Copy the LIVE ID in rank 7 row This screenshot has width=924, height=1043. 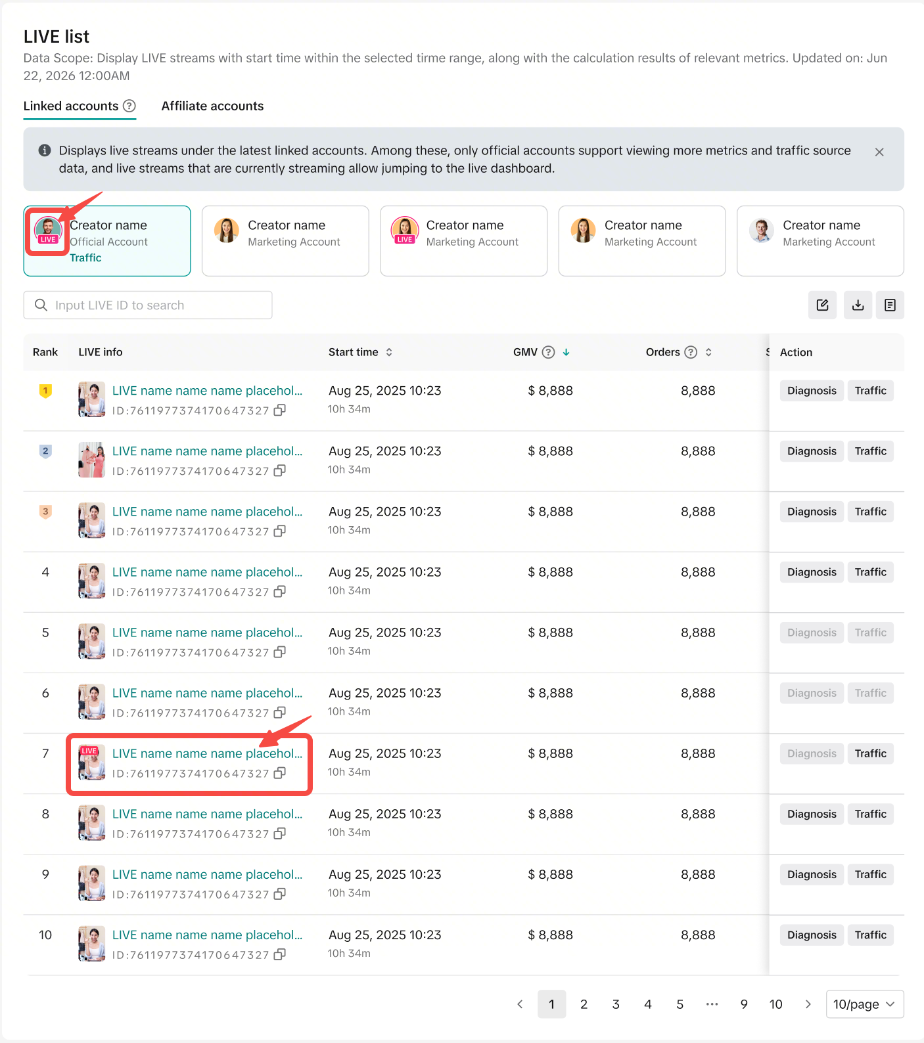click(x=280, y=773)
